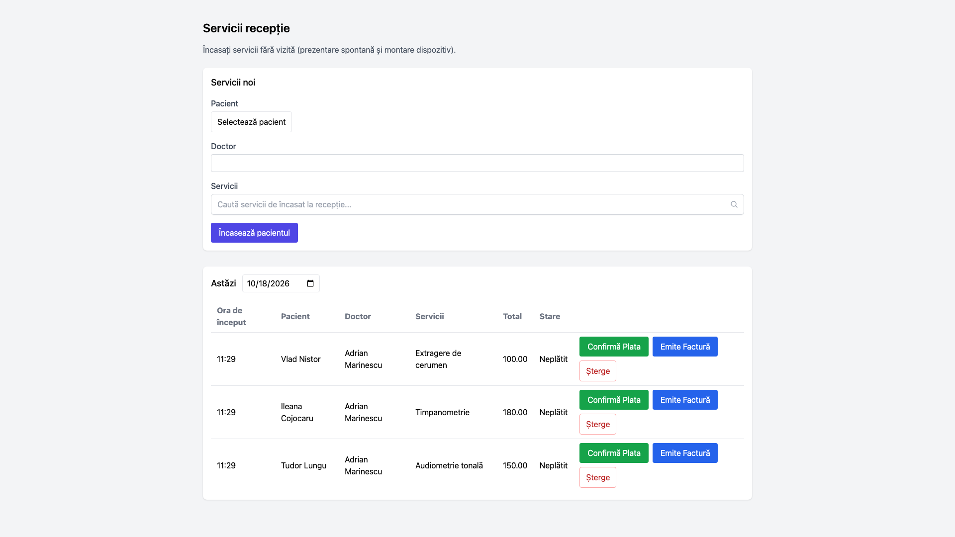Click the Încasează pacientul button
The height and width of the screenshot is (537, 955).
(x=254, y=233)
